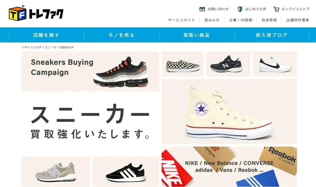Click the black New Balance sneaker thumbnail
This screenshot has height=187, width=316.
[228, 64]
